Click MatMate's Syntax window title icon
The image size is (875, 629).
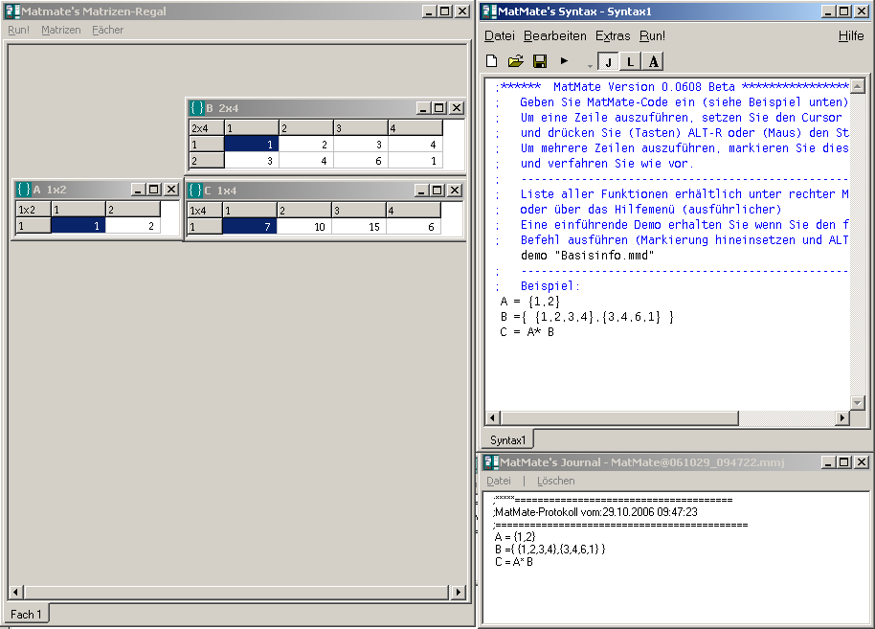point(489,11)
